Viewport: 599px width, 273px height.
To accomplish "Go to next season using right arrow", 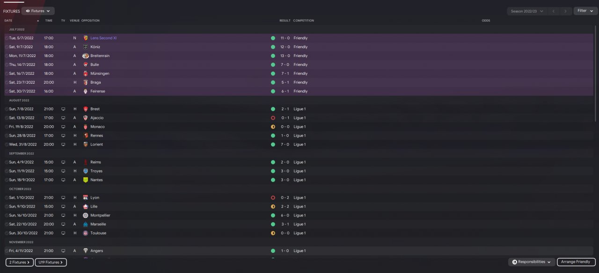I will pos(566,11).
